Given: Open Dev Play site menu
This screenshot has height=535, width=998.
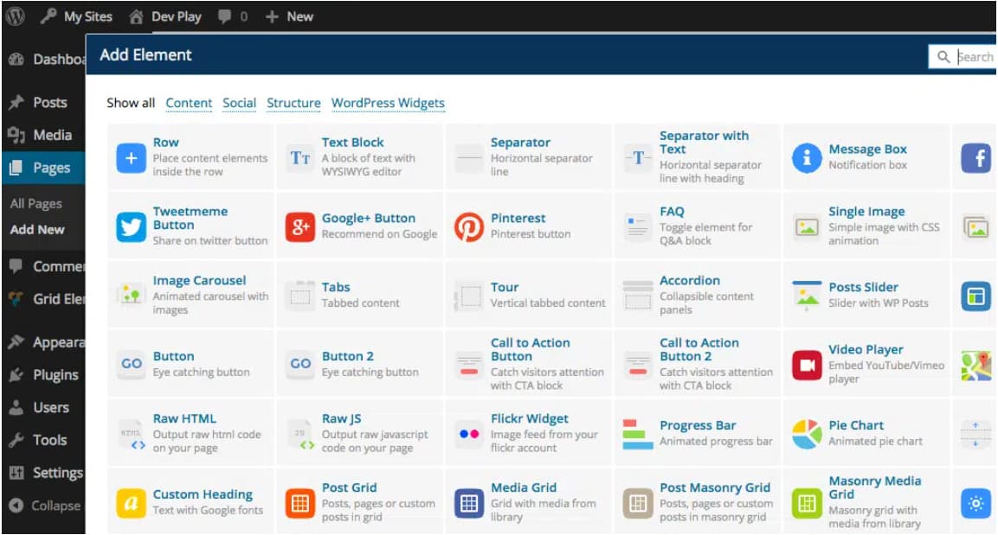Looking at the screenshot, I should [164, 16].
